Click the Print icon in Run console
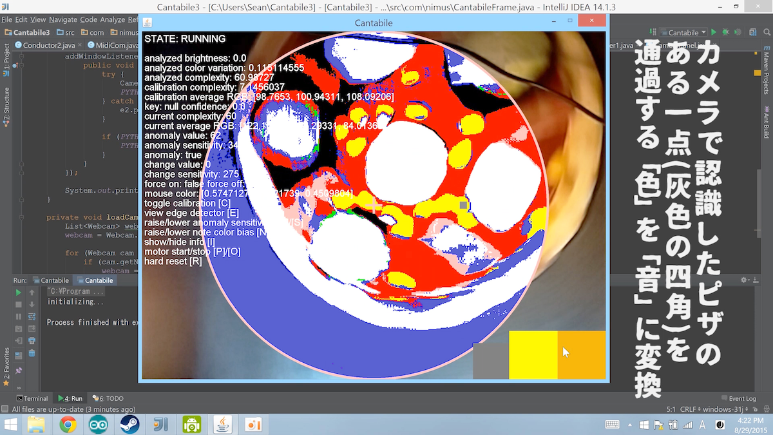The image size is (773, 435). pyautogui.click(x=32, y=341)
